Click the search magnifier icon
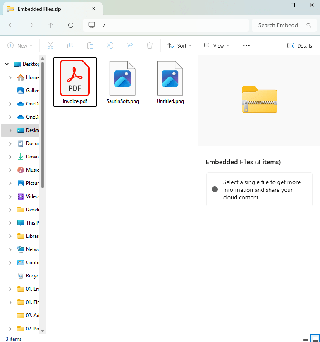320x342 pixels. click(x=309, y=25)
